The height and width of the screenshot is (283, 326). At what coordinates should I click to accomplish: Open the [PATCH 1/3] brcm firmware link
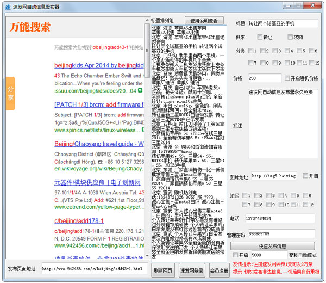tap(99, 104)
